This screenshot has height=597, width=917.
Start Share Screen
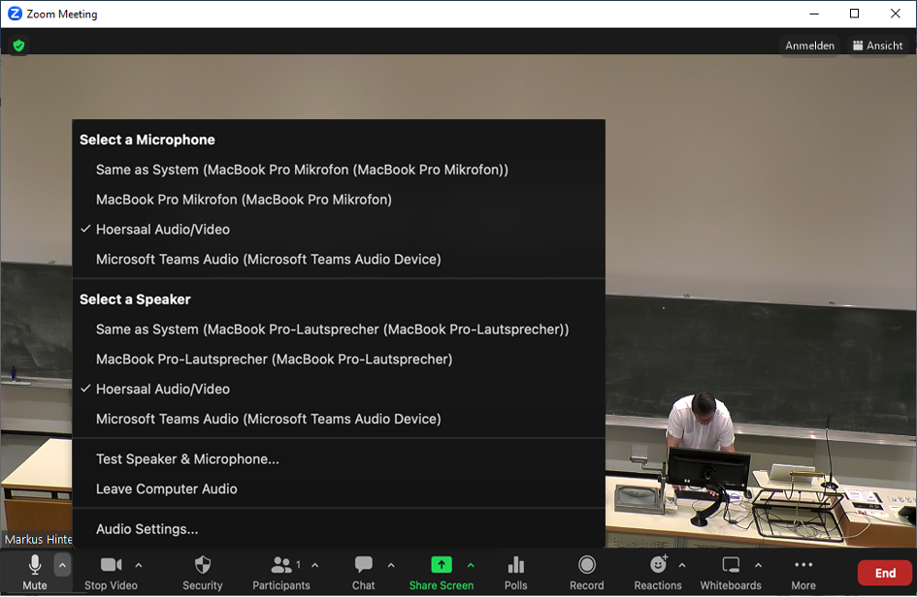tap(442, 573)
